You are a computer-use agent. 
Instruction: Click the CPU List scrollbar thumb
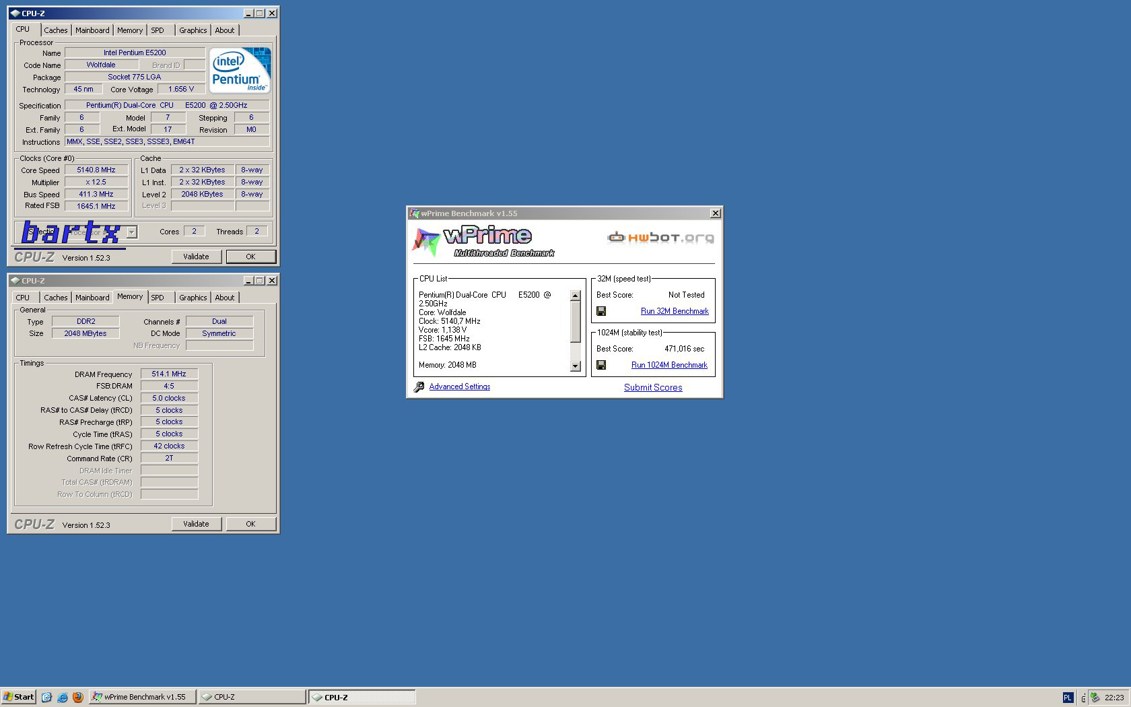[x=575, y=322]
